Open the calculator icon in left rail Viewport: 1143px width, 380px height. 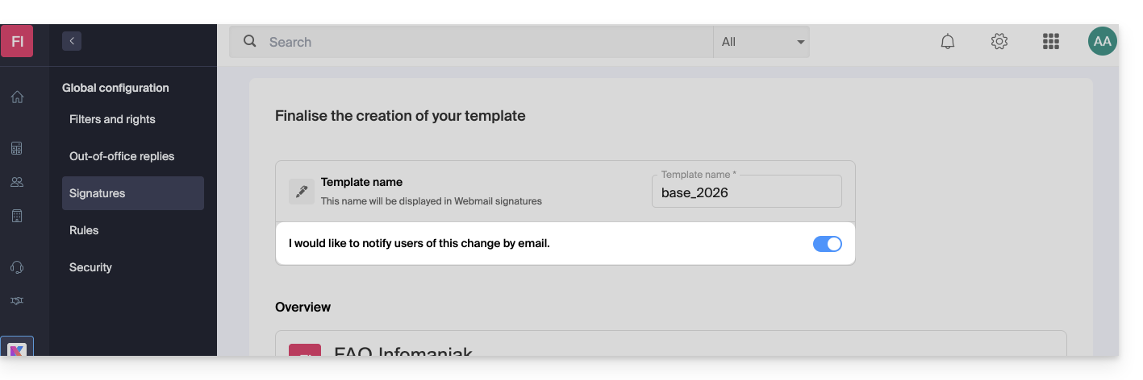coord(17,148)
